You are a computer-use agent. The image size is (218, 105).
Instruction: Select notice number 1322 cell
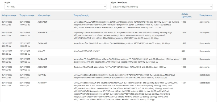pyautogui.click(x=184, y=67)
